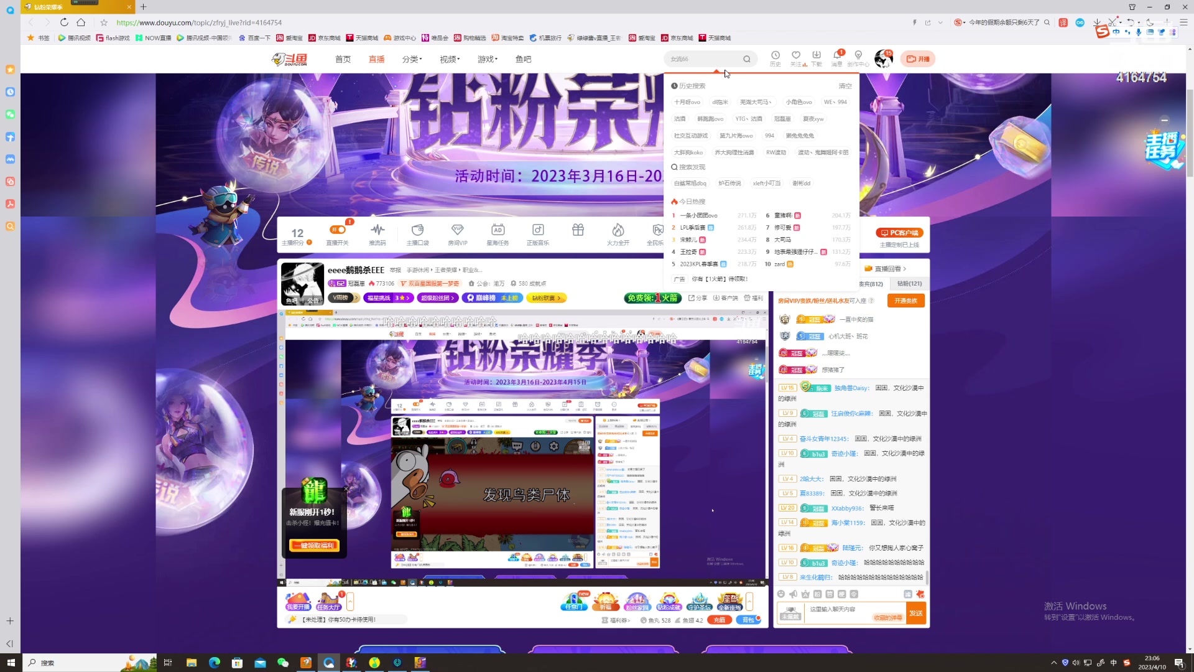Click the 客户端 download link

725,298
